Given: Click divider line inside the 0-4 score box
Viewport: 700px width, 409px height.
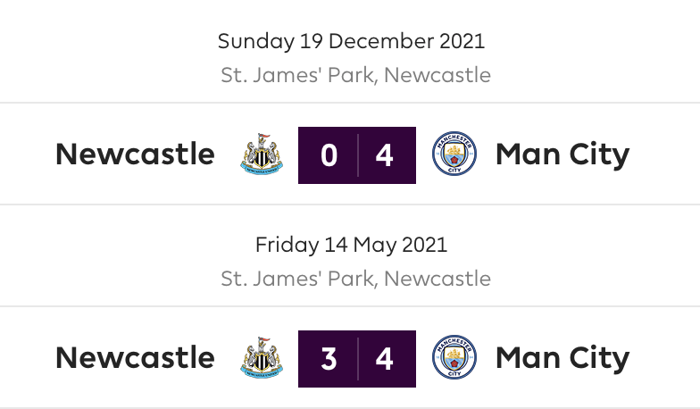Looking at the screenshot, I should pos(357,155).
